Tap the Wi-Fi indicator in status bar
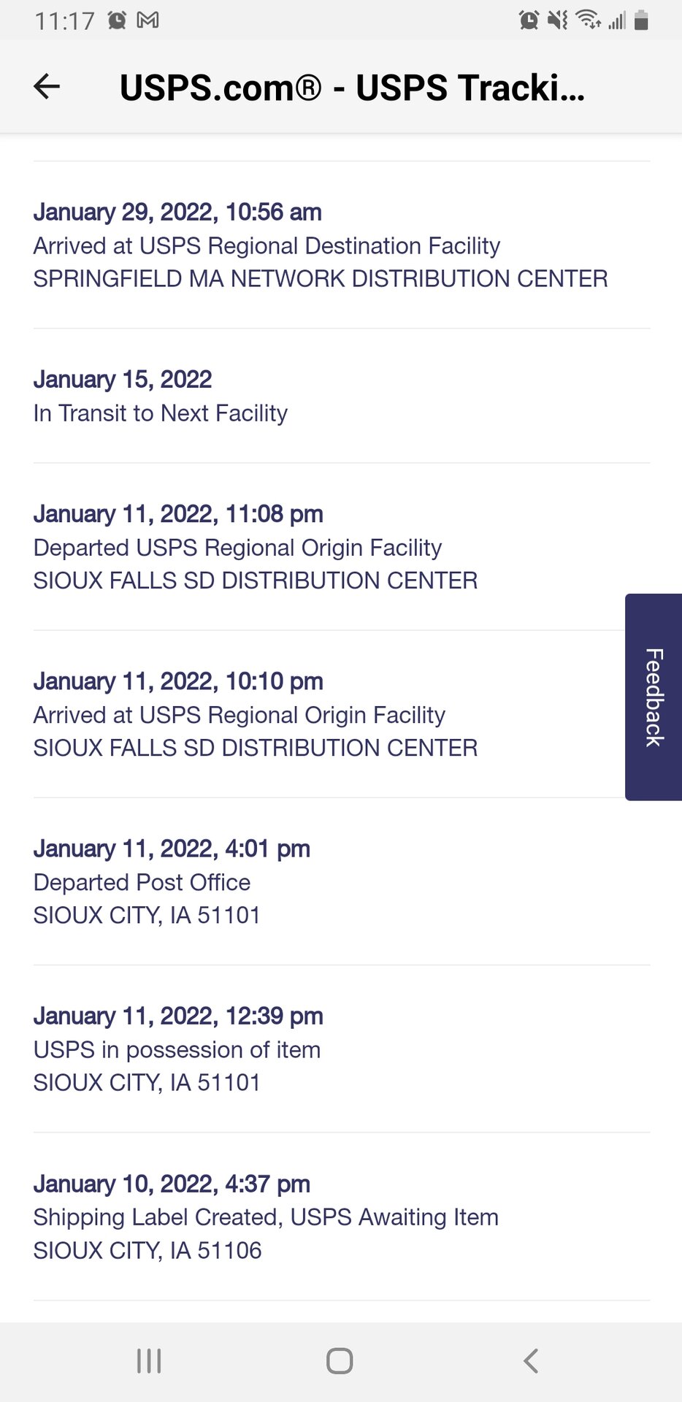The height and width of the screenshot is (1402, 682). 588,20
